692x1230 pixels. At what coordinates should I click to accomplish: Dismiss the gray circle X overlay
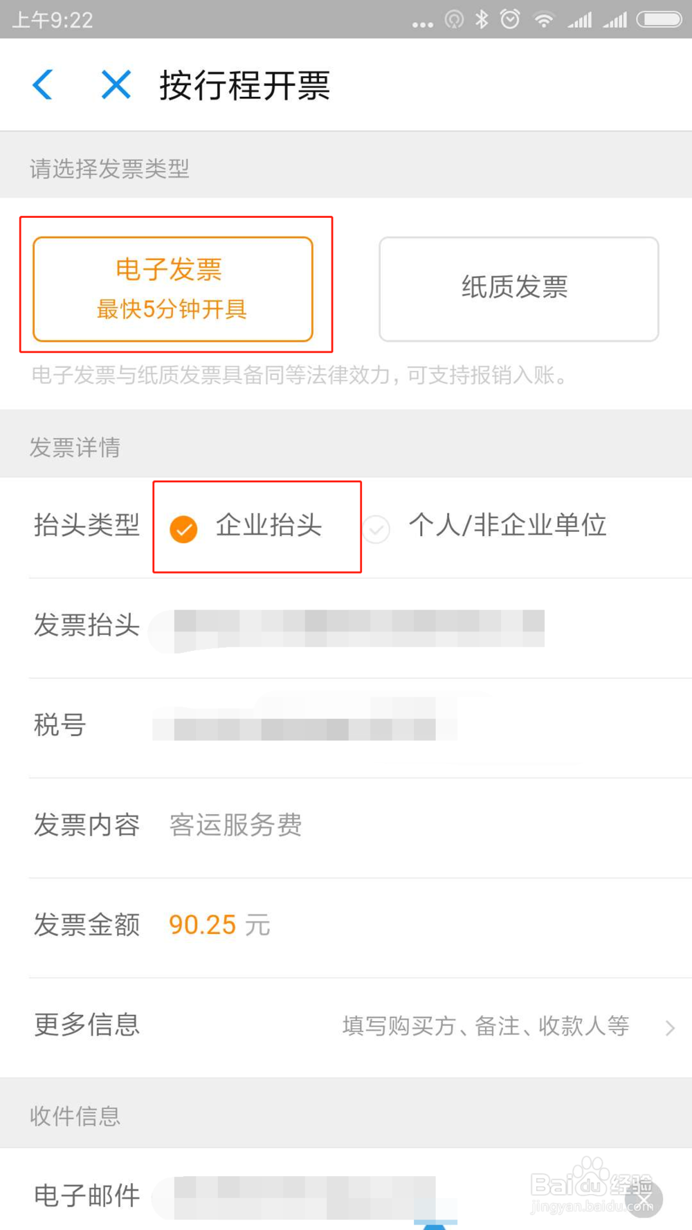click(644, 1198)
